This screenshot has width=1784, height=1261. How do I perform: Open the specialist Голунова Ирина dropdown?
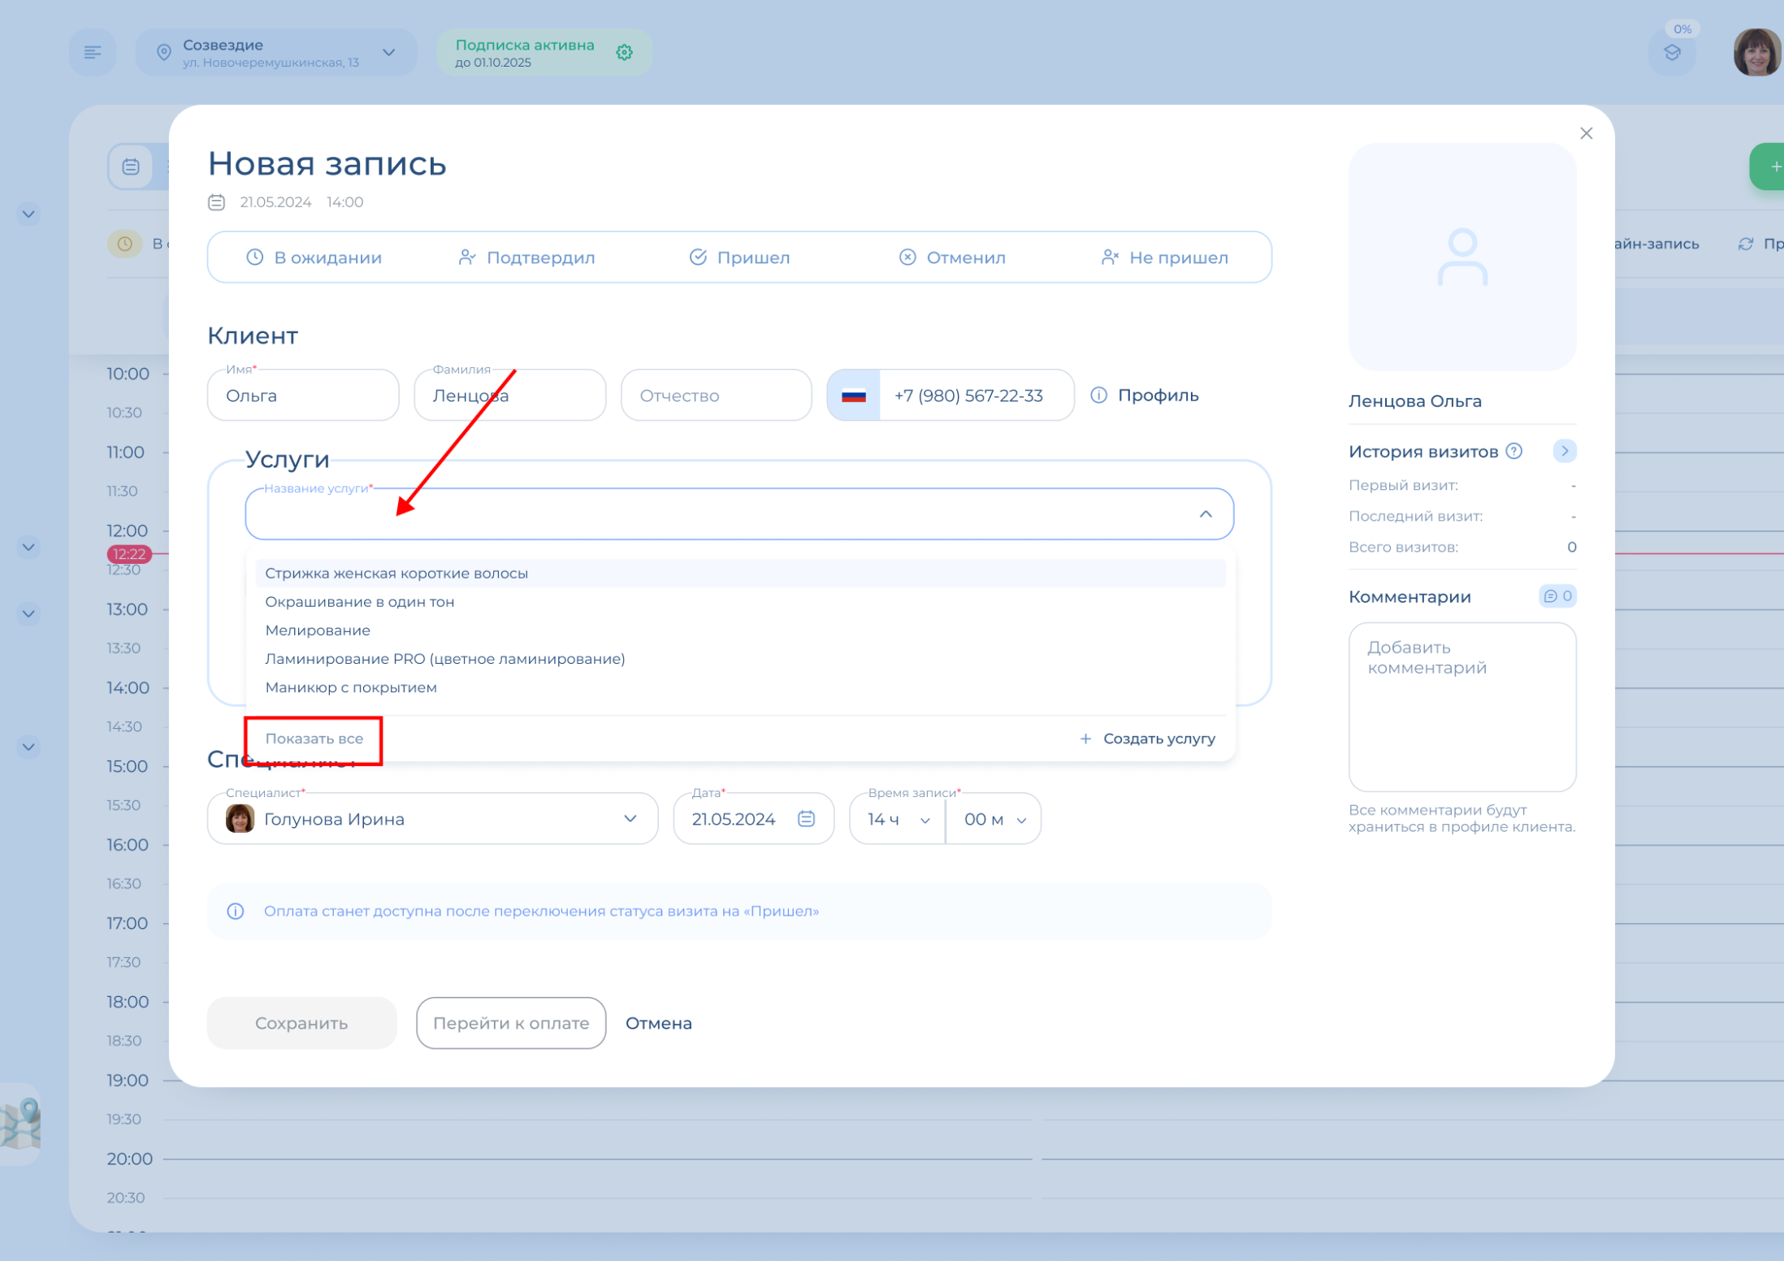click(x=630, y=819)
